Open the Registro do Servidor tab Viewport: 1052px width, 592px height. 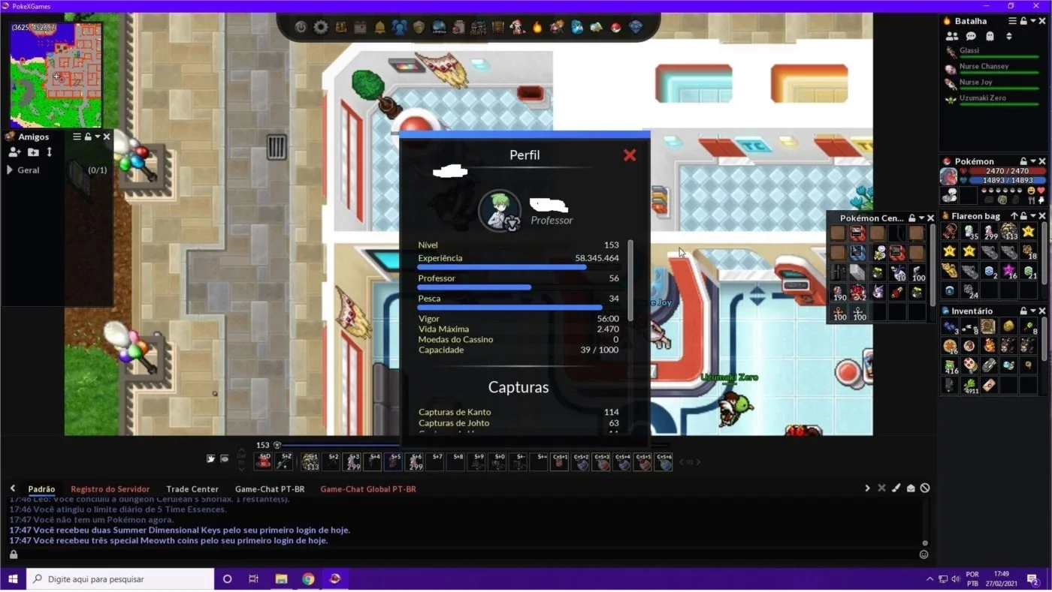(110, 489)
